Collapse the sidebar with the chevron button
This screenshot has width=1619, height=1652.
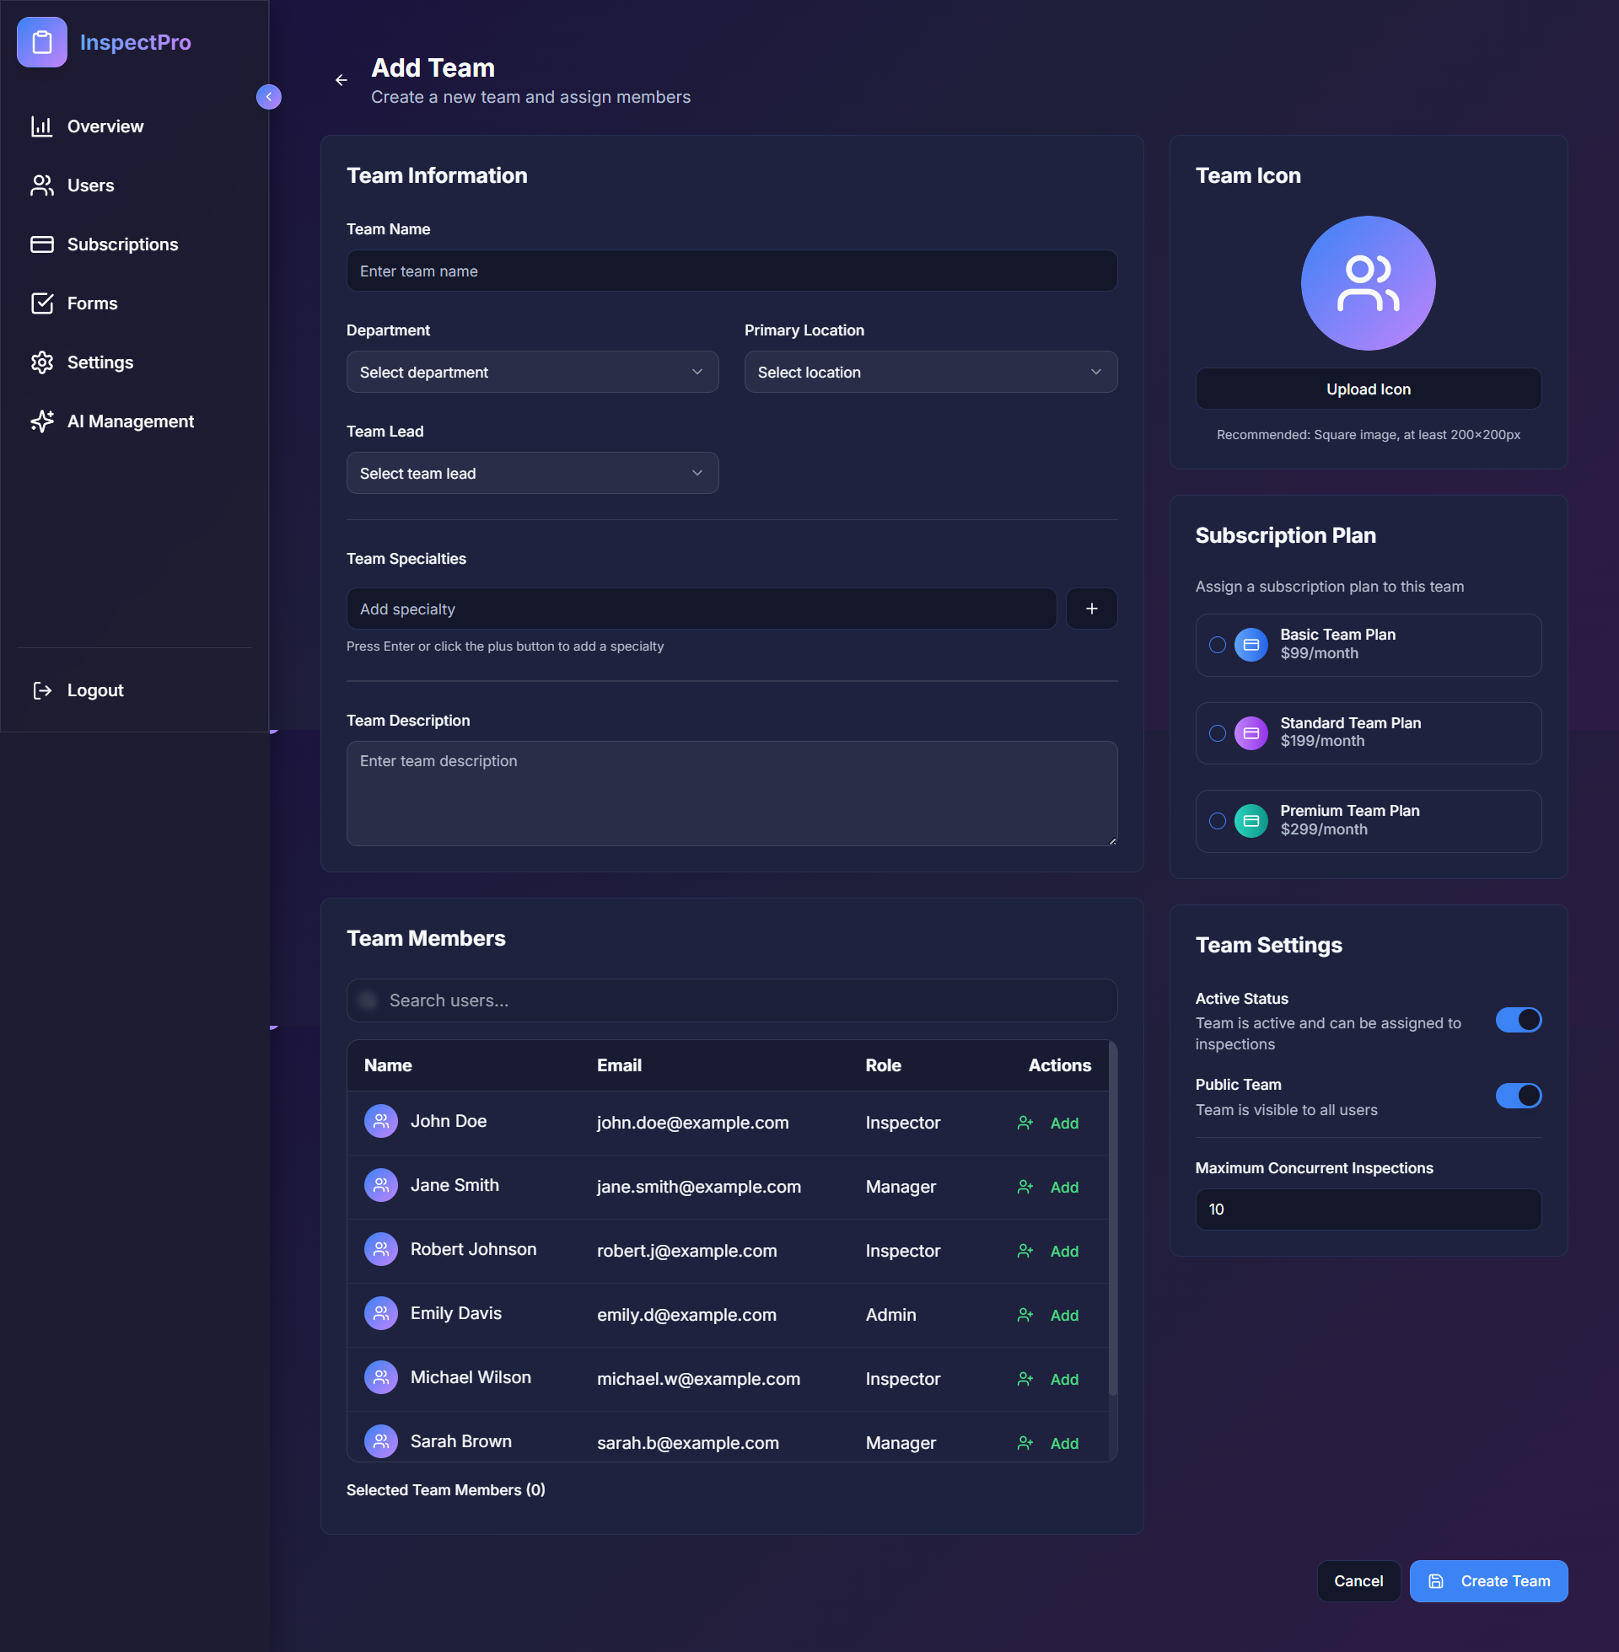click(x=269, y=97)
